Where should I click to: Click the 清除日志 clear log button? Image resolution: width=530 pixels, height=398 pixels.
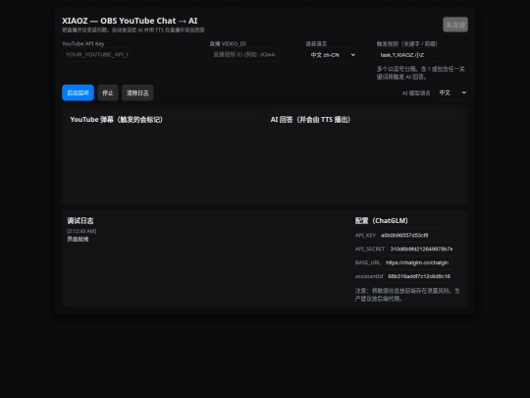coord(137,92)
